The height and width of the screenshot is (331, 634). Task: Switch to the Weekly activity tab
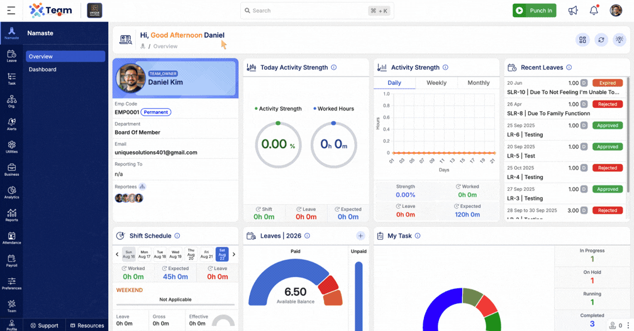click(x=437, y=83)
